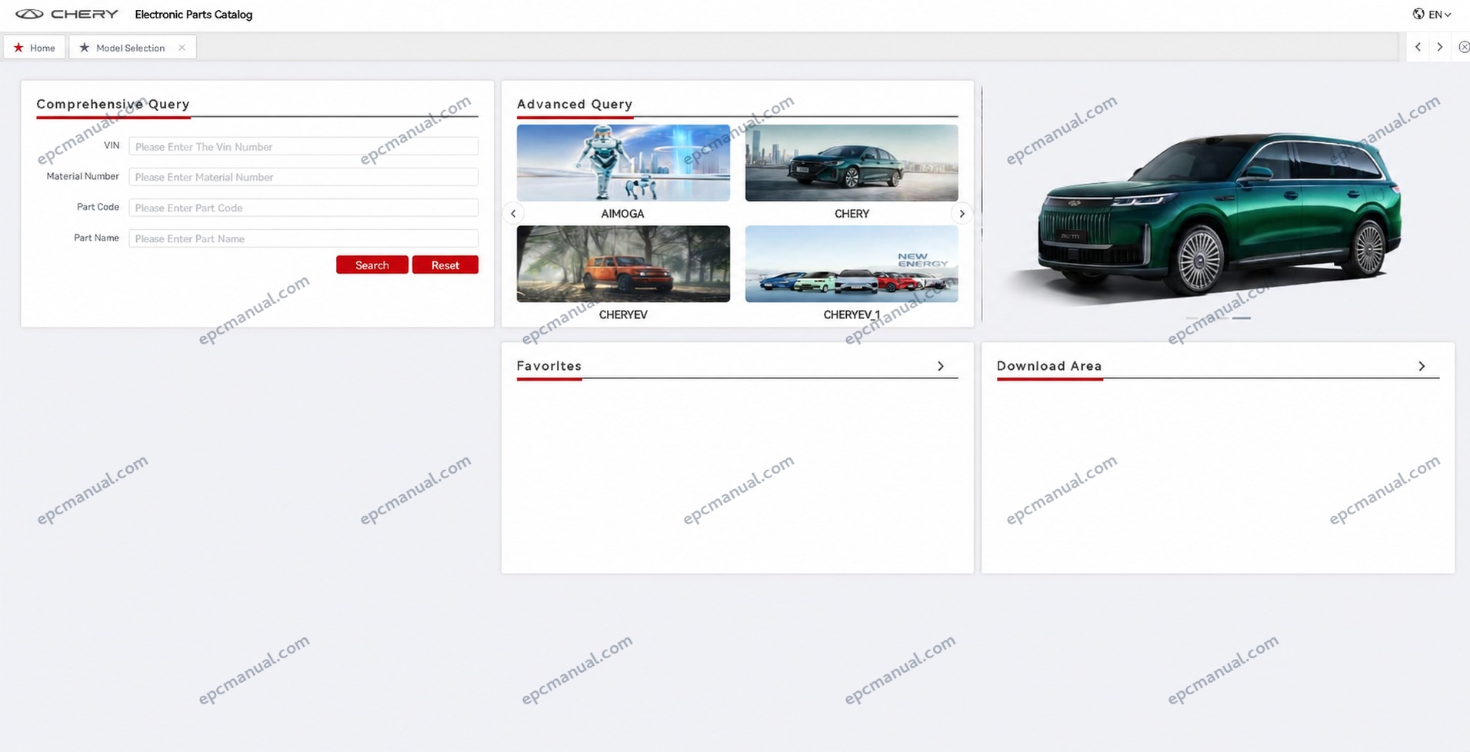Click the Electronic Parts Catalog title
The image size is (1470, 752).
pos(194,14)
